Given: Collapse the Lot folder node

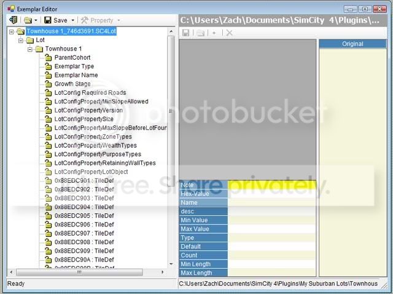Looking at the screenshot, I should tap(21, 40).
